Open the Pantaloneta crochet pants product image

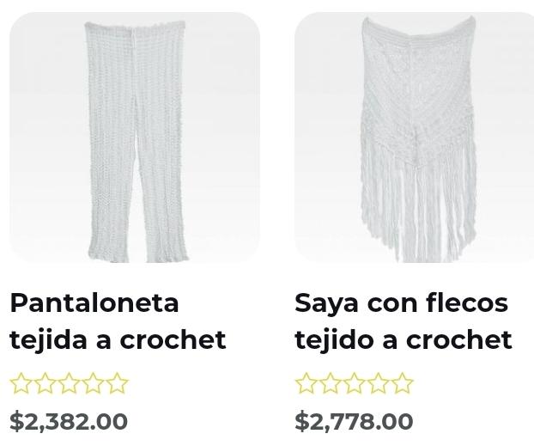[x=135, y=137]
